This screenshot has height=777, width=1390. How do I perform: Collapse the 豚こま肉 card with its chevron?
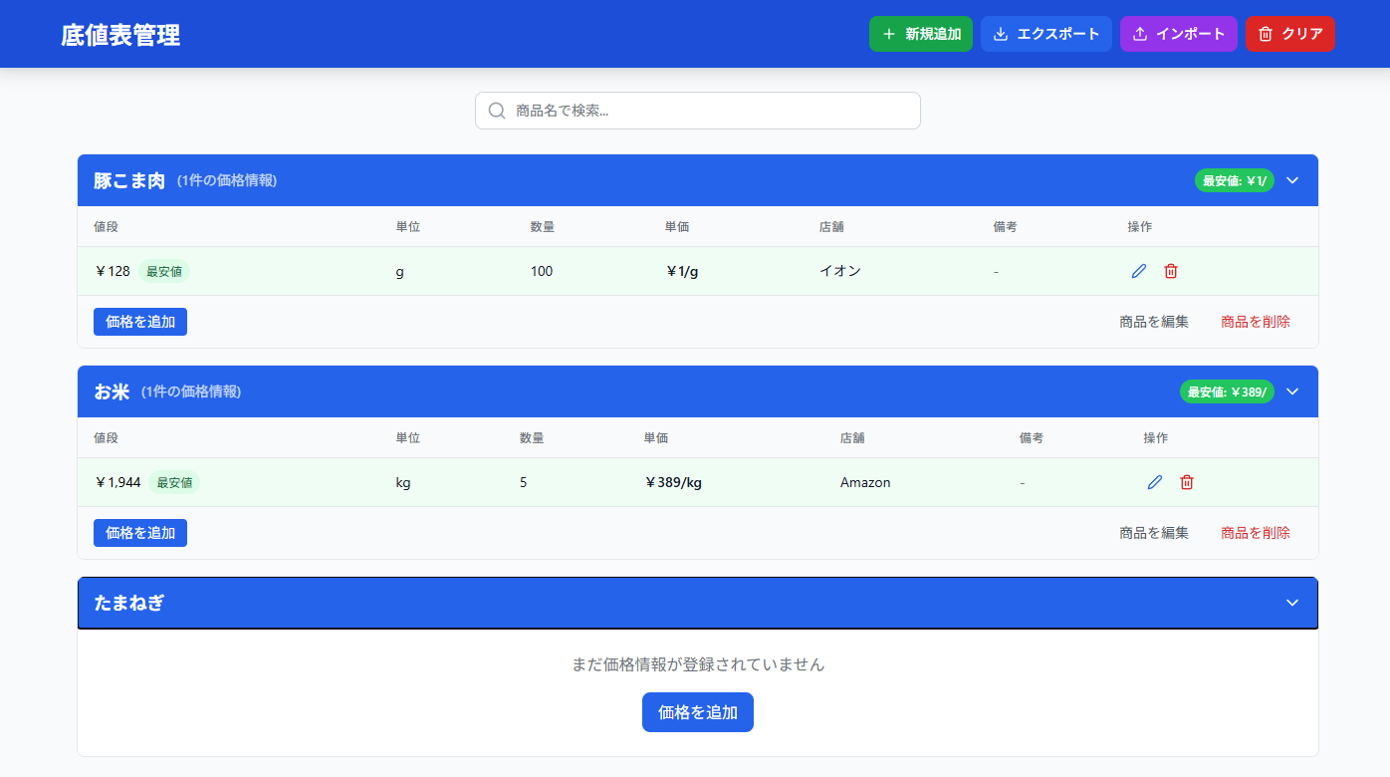[1292, 180]
